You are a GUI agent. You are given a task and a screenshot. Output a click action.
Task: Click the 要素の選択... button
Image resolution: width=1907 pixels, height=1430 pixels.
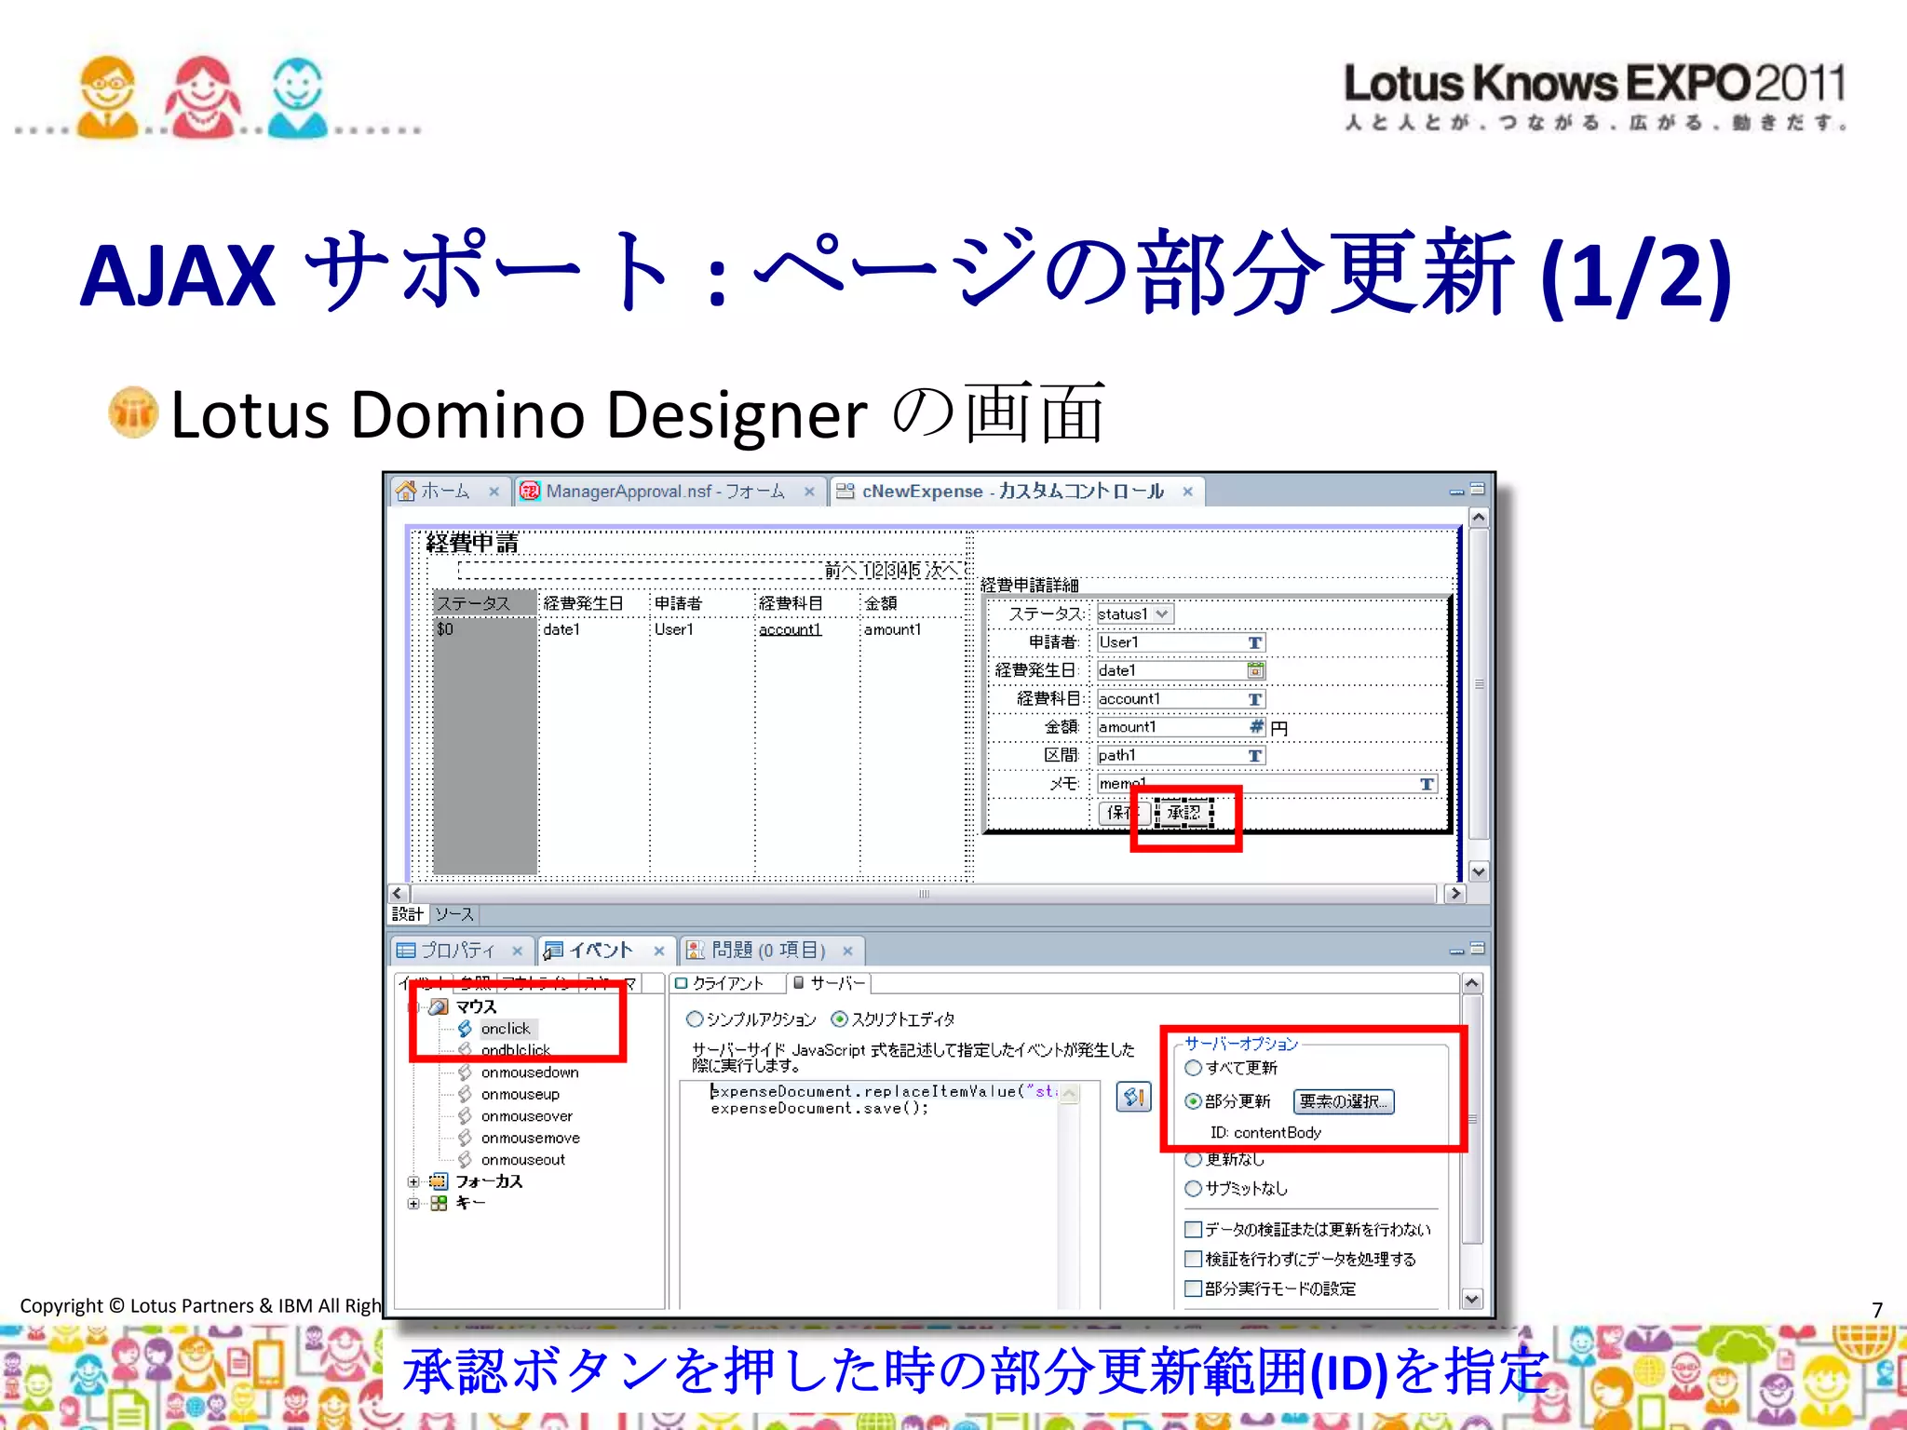point(1343,1101)
